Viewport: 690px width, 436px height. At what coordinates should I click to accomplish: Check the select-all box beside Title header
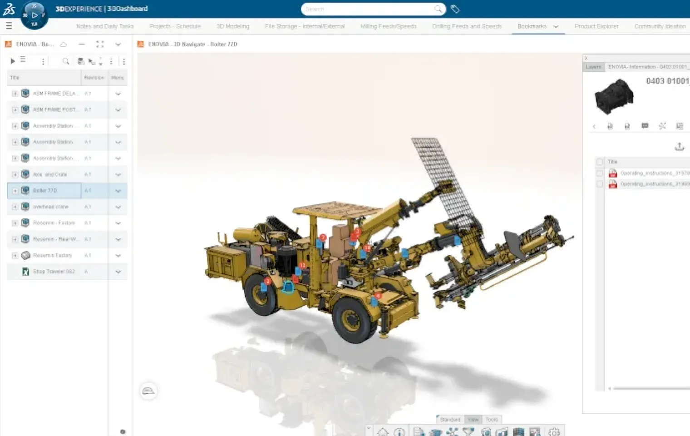click(600, 162)
